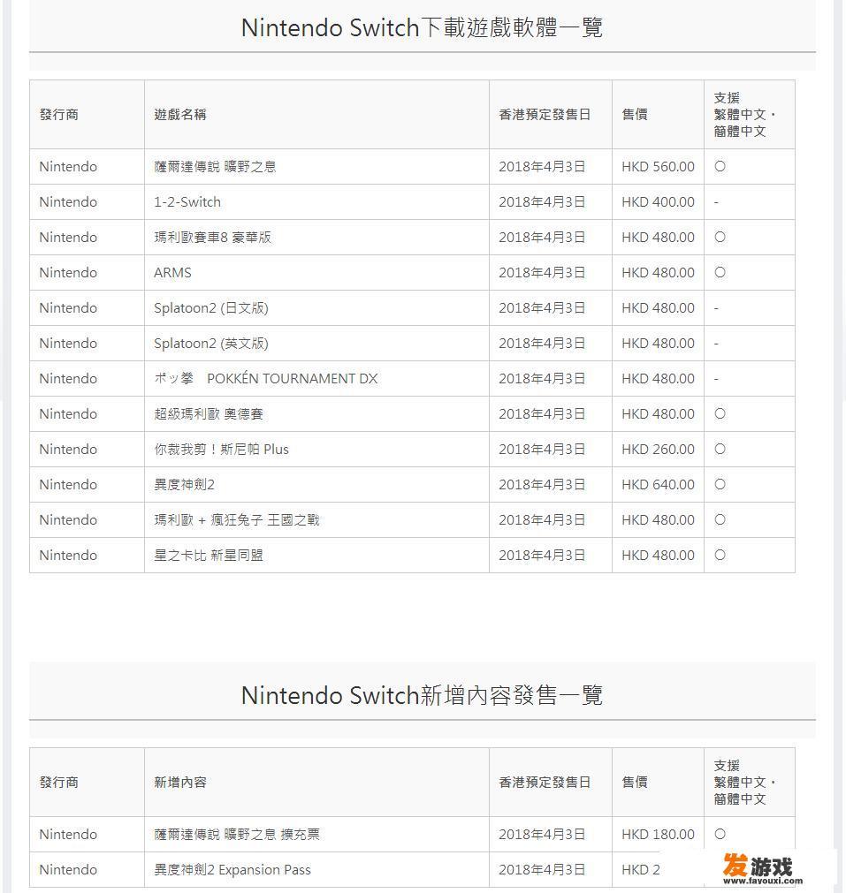Image resolution: width=846 pixels, height=893 pixels.
Task: Click the release date of Expansion Pass row
Action: (542, 869)
